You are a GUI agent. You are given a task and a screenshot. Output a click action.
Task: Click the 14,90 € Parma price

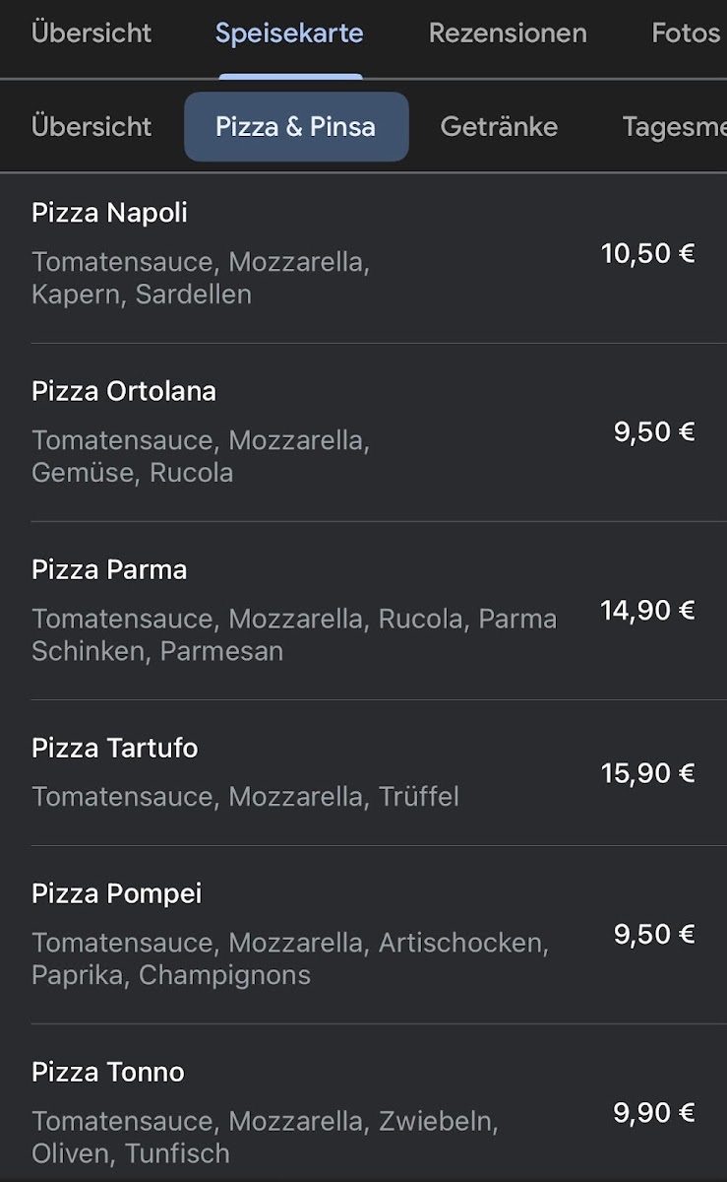pyautogui.click(x=648, y=610)
